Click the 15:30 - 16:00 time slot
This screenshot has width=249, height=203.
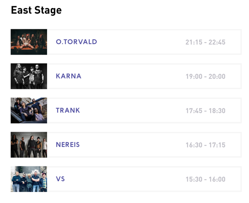pyautogui.click(x=205, y=179)
